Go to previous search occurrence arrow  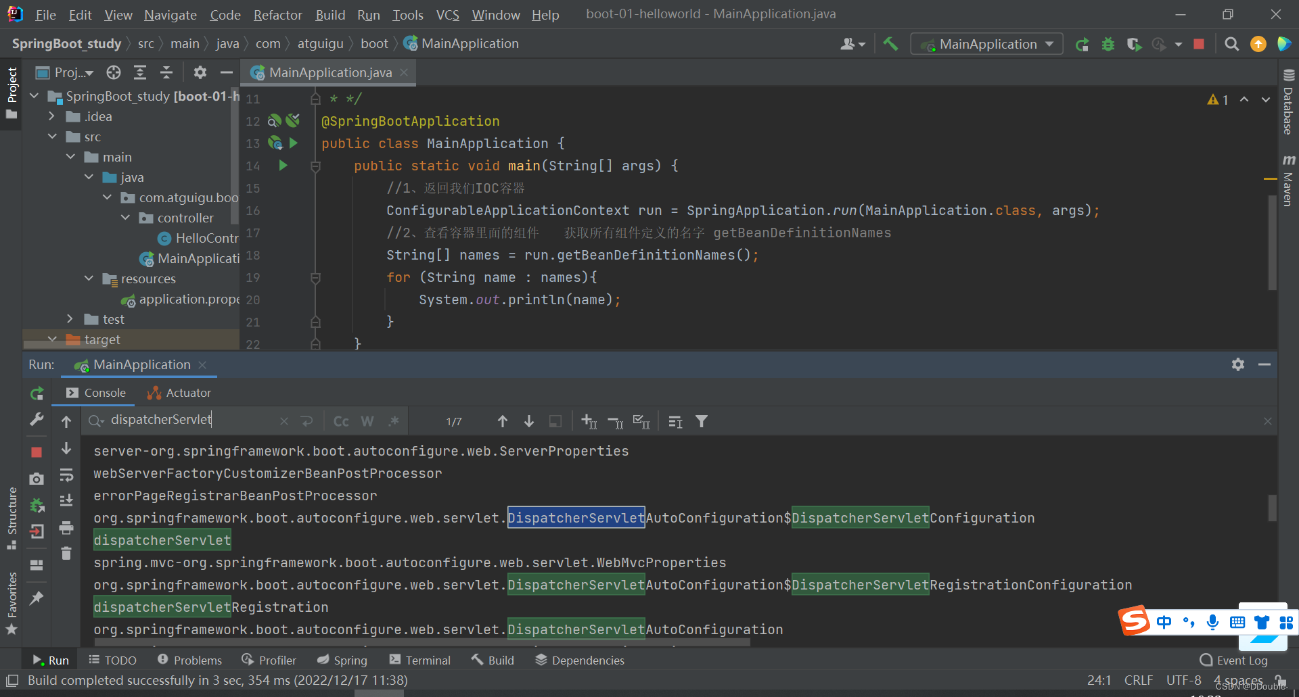(503, 421)
